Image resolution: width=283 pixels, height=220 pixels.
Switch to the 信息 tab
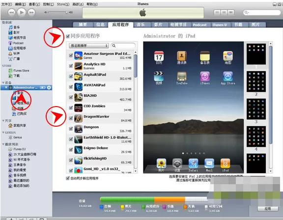pos(101,25)
